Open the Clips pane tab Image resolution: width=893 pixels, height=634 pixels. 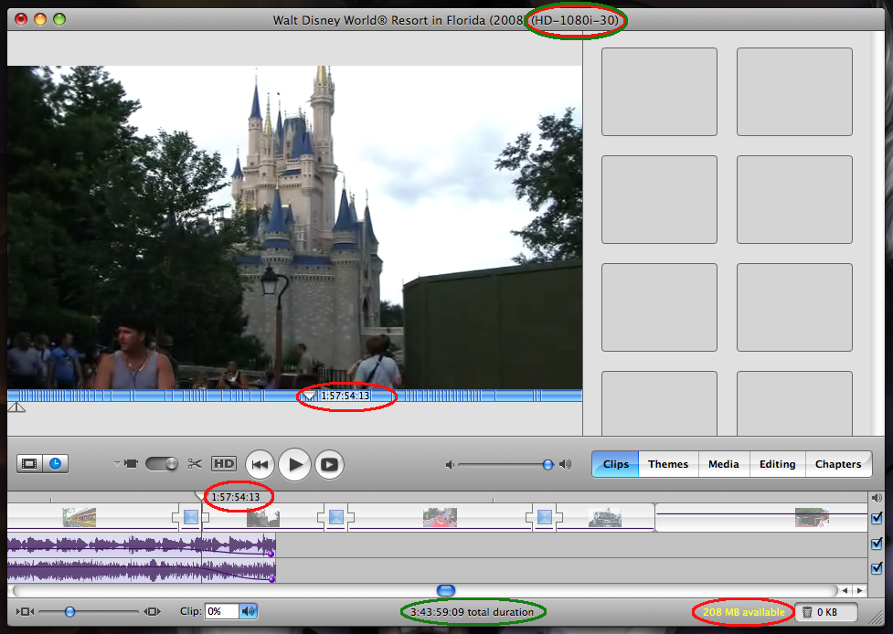pyautogui.click(x=616, y=464)
